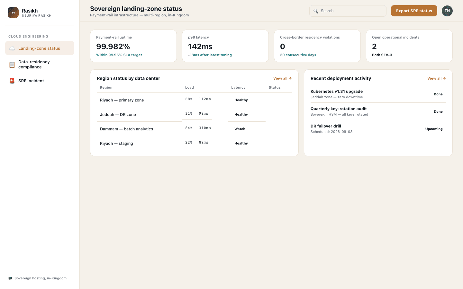Open the Landing-zone status page
This screenshot has height=289, width=463.
(x=40, y=48)
